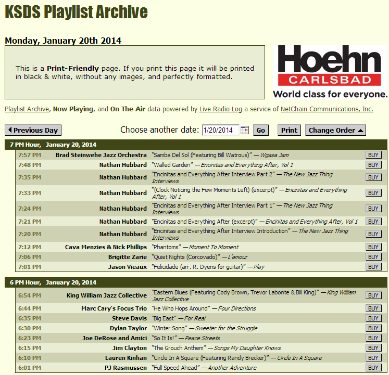The height and width of the screenshot is (375, 389).
Task: Buy The Grouch Anthem by Jim Clayton
Action: click(373, 348)
